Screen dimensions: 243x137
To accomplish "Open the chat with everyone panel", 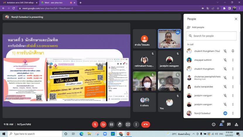I will pyautogui.click(x=229, y=124).
